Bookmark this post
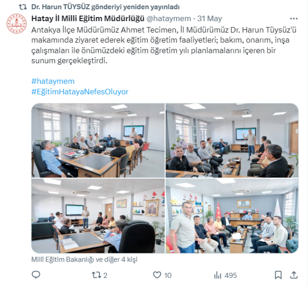The image size is (308, 286). [278, 275]
